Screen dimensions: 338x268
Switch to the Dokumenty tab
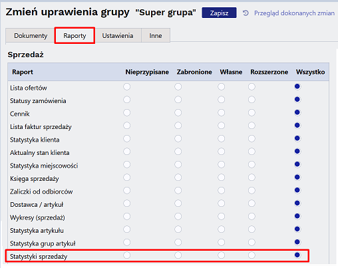[31, 35]
